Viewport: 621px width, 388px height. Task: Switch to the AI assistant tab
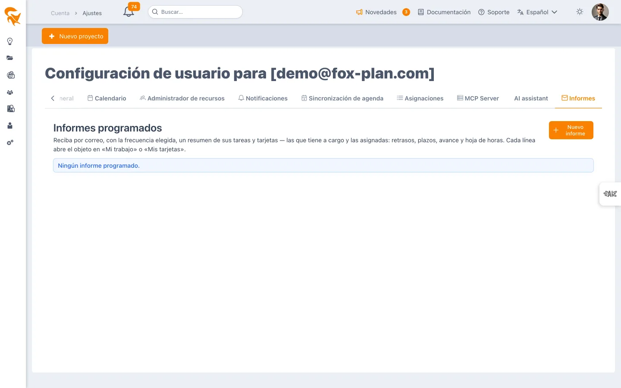pyautogui.click(x=531, y=98)
